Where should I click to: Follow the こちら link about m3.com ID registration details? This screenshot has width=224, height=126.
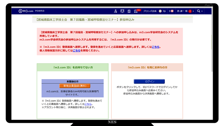(155, 47)
